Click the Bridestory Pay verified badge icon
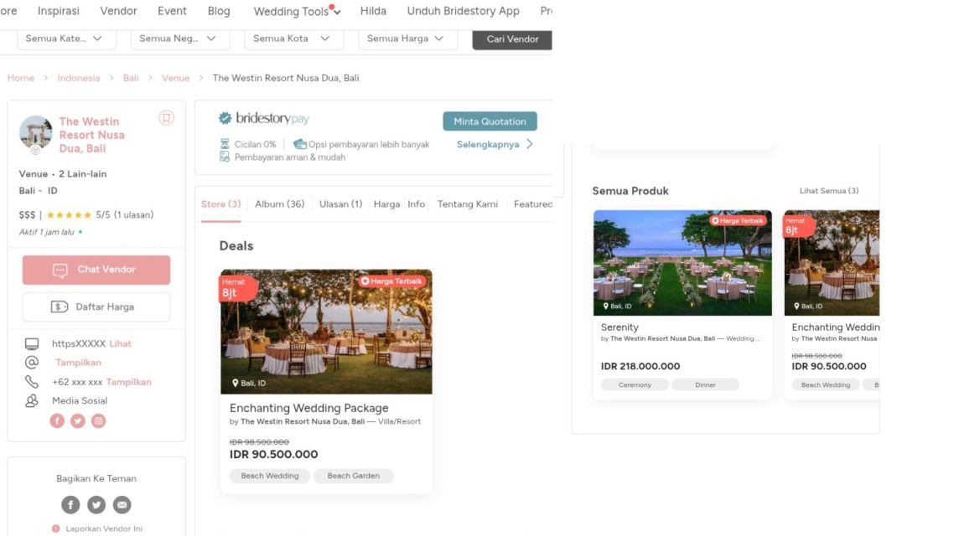The height and width of the screenshot is (536, 954). click(x=226, y=118)
